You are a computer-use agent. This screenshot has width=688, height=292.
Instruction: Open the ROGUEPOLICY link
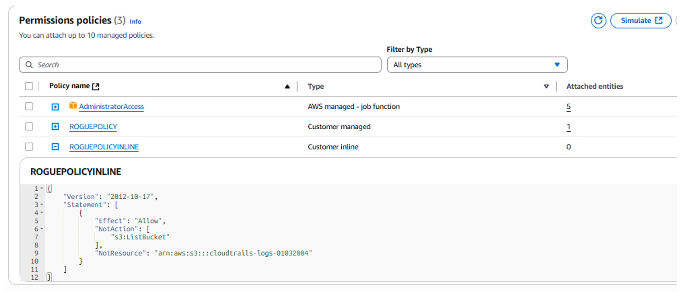tap(93, 127)
